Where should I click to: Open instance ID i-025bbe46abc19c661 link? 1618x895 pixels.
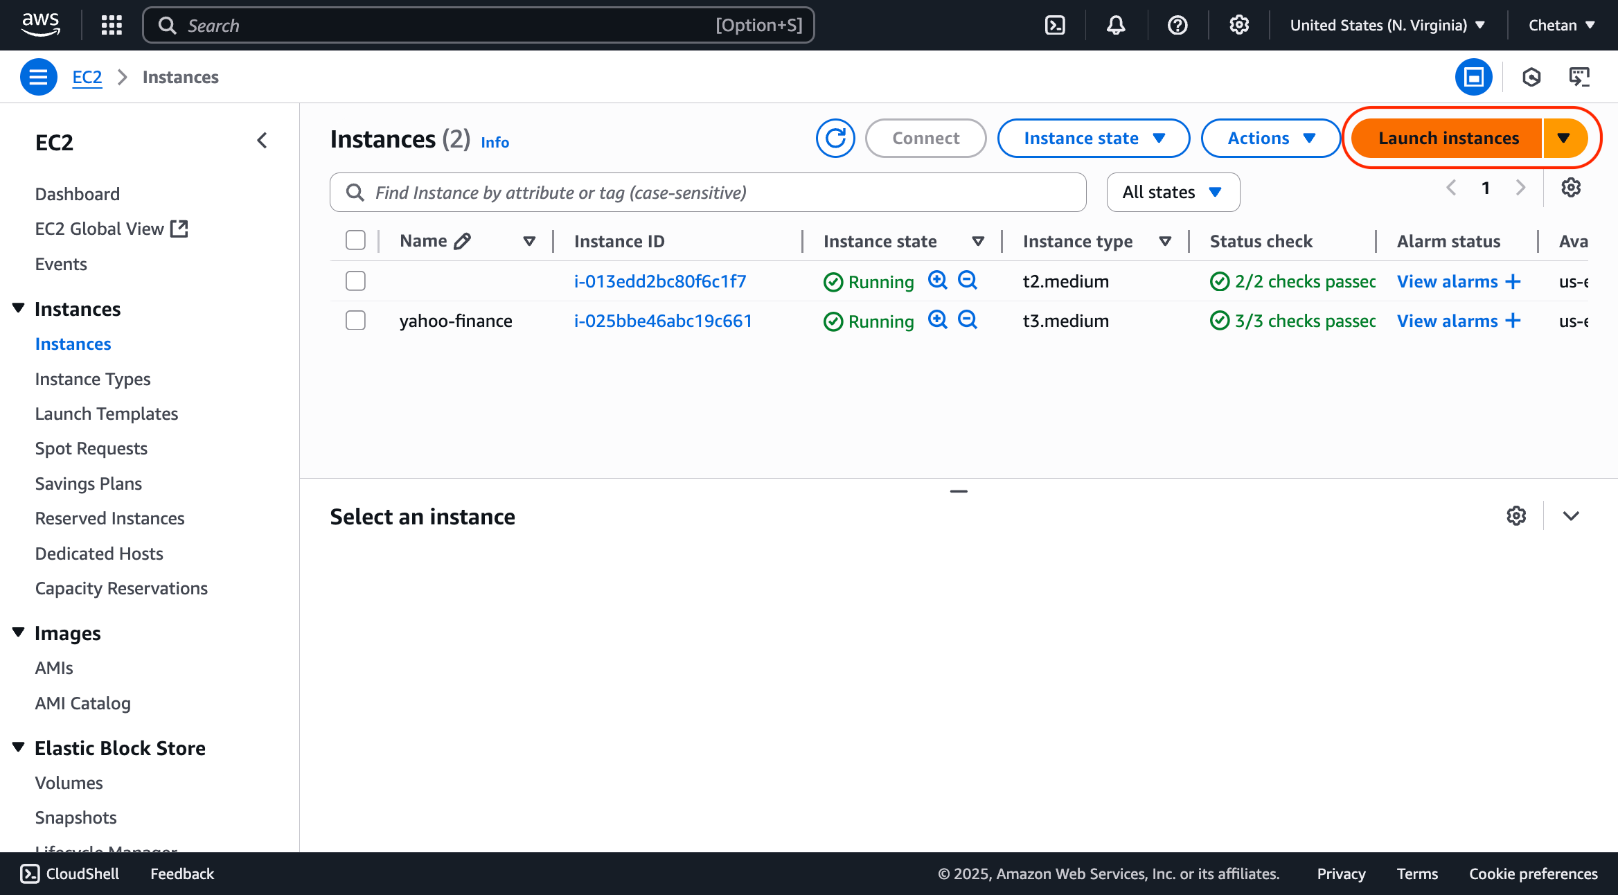click(x=662, y=321)
